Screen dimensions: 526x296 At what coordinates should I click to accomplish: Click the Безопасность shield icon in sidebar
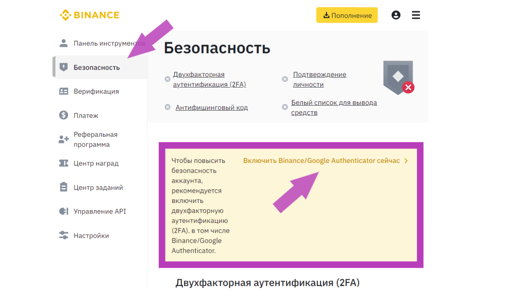coord(64,67)
